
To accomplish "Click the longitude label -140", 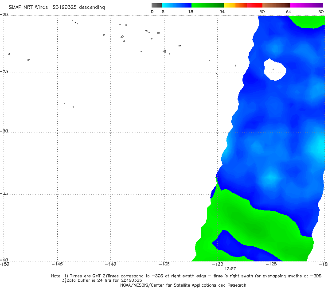I will coord(110,264).
